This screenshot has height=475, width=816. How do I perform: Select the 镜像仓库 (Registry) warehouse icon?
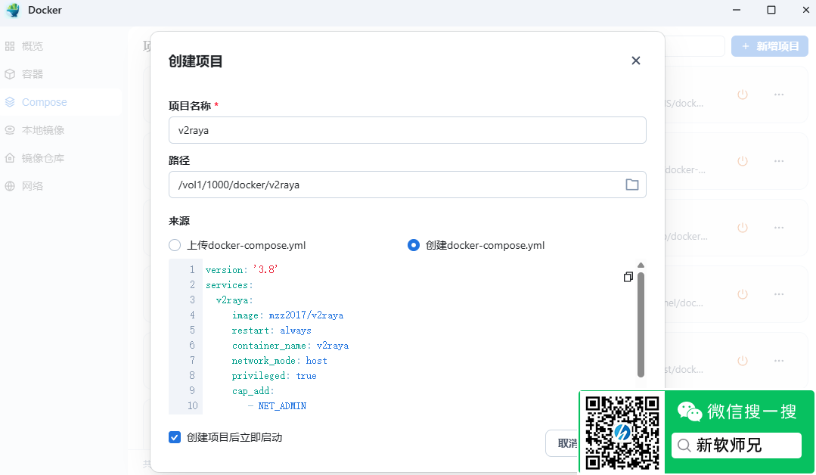(x=11, y=157)
